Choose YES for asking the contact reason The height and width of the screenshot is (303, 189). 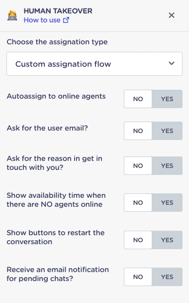[167, 166]
